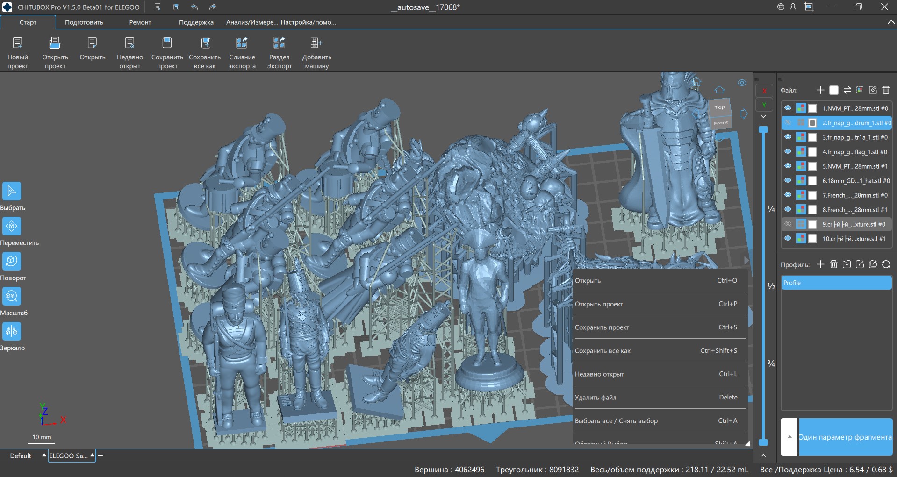Click the refresh icon in Профиль toolbar
Image resolution: width=897 pixels, height=477 pixels.
pyautogui.click(x=886, y=264)
